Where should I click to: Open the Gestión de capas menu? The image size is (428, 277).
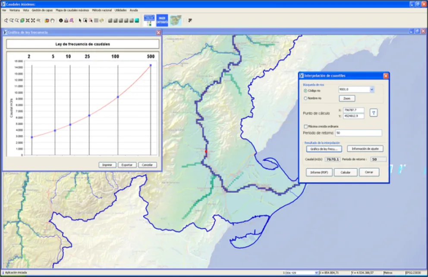click(x=42, y=10)
